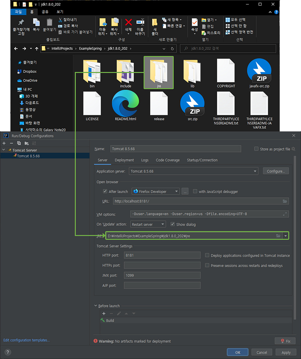Click the Save Configuration folder icon
Viewport: 301px width, 359px height.
coord(27,143)
